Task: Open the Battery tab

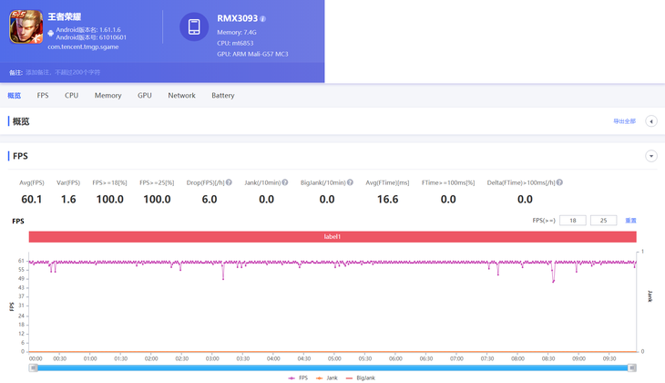Action: 222,95
